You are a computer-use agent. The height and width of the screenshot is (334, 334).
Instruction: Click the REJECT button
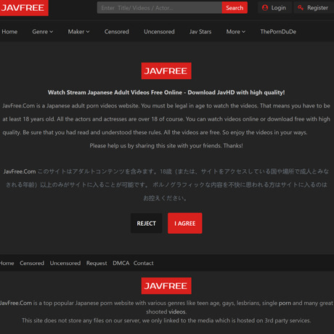(x=147, y=224)
